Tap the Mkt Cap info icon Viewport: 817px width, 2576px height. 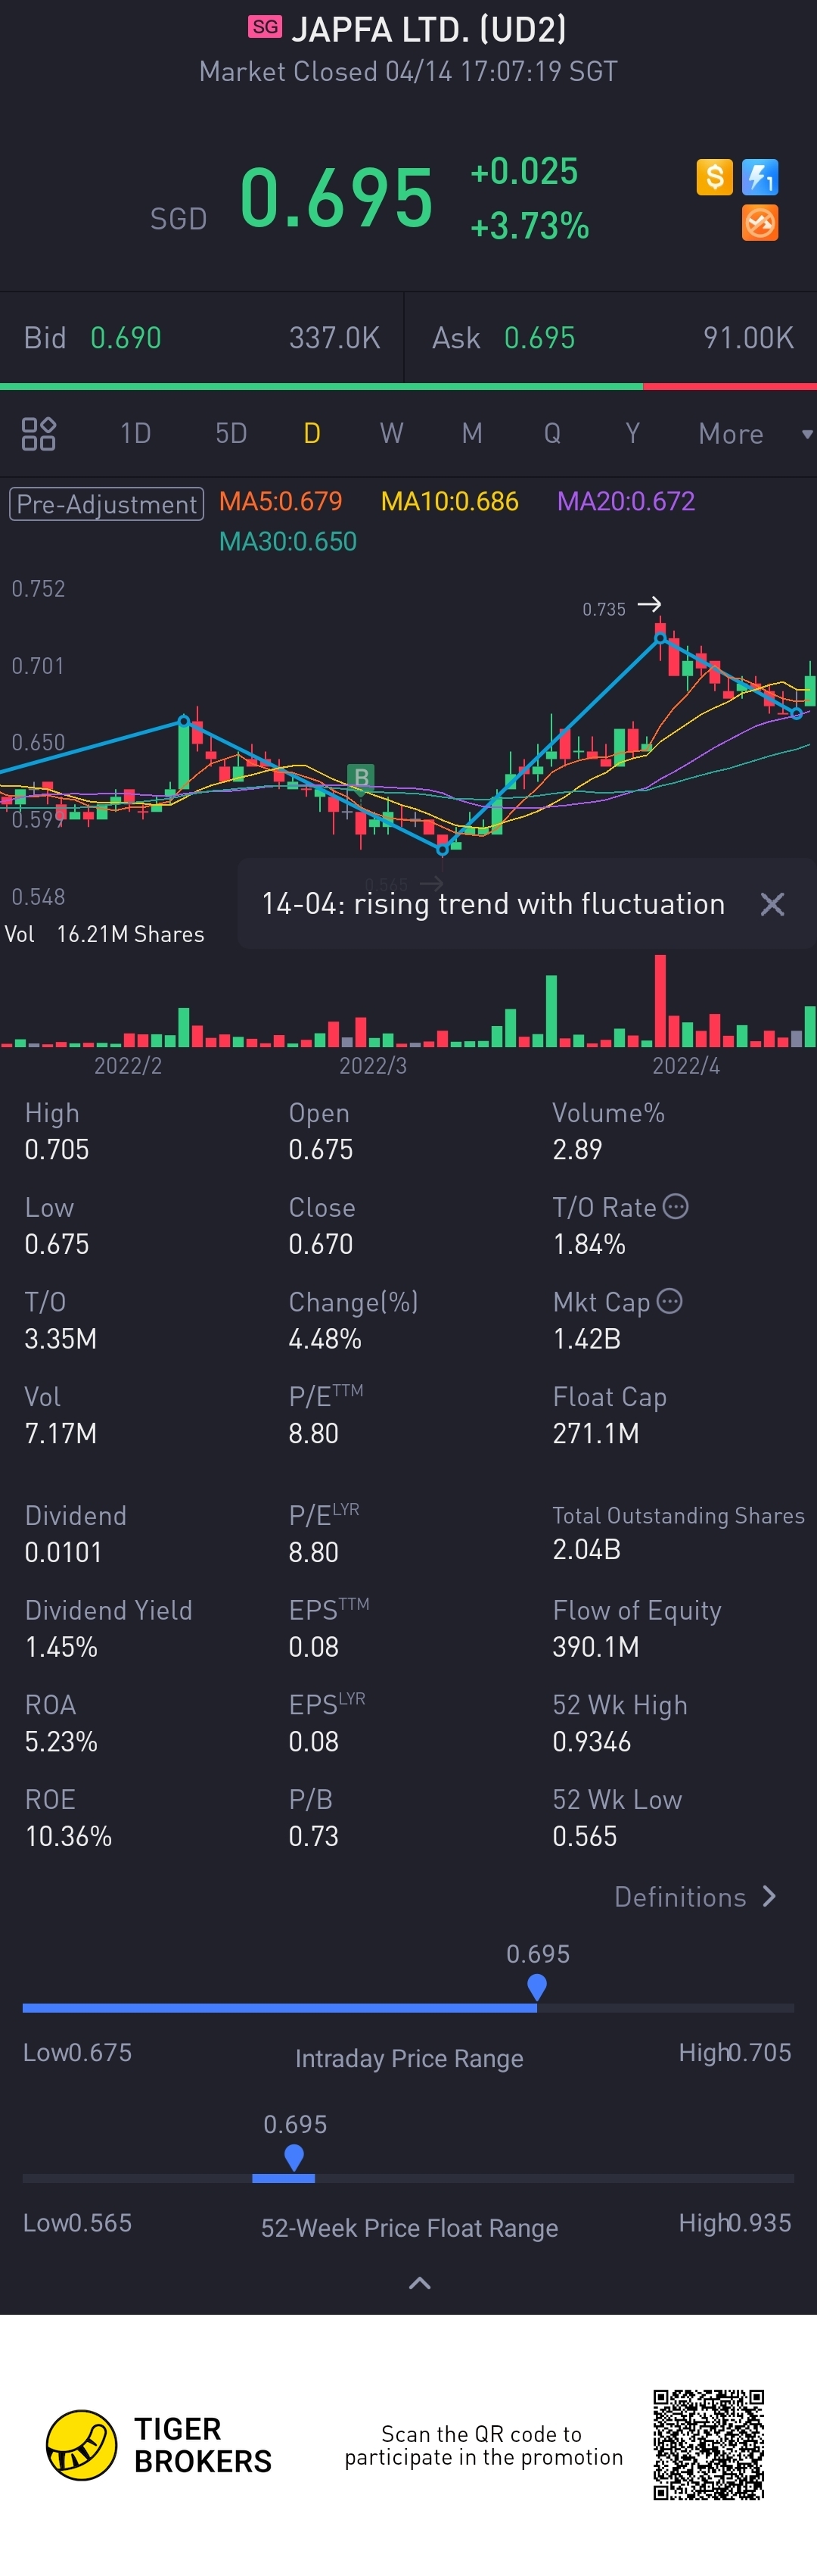coord(670,1301)
